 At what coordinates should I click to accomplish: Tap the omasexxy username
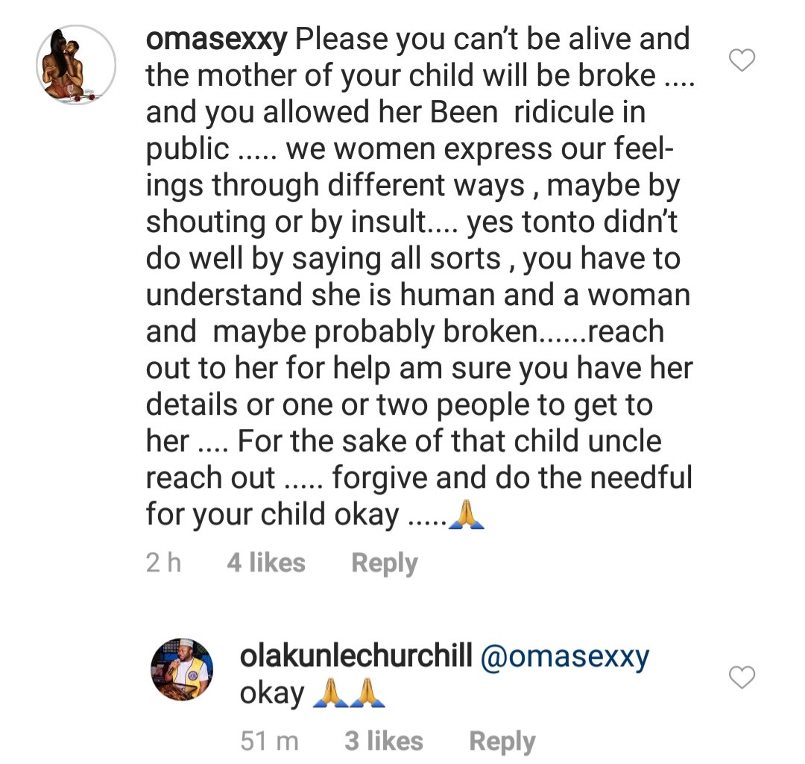[x=217, y=39]
